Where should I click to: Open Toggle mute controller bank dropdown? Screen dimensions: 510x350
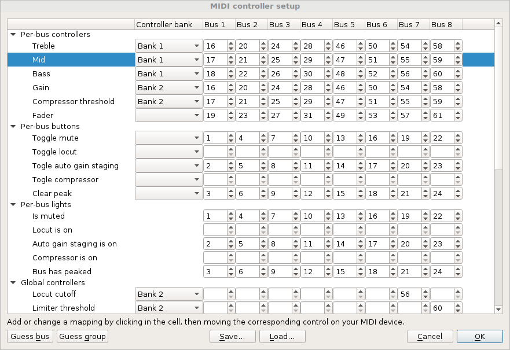[x=168, y=138]
